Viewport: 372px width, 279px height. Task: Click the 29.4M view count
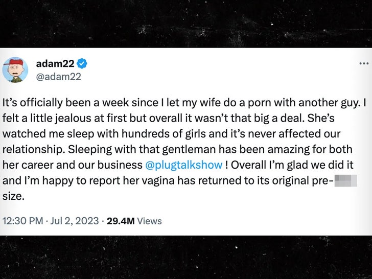tap(121, 221)
